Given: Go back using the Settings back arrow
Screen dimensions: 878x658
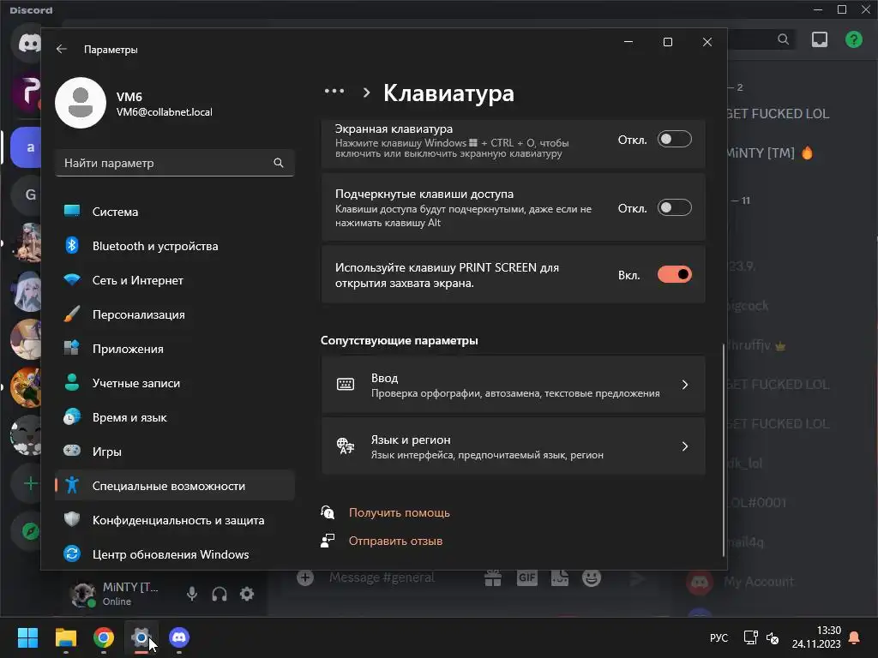Looking at the screenshot, I should pos(62,49).
